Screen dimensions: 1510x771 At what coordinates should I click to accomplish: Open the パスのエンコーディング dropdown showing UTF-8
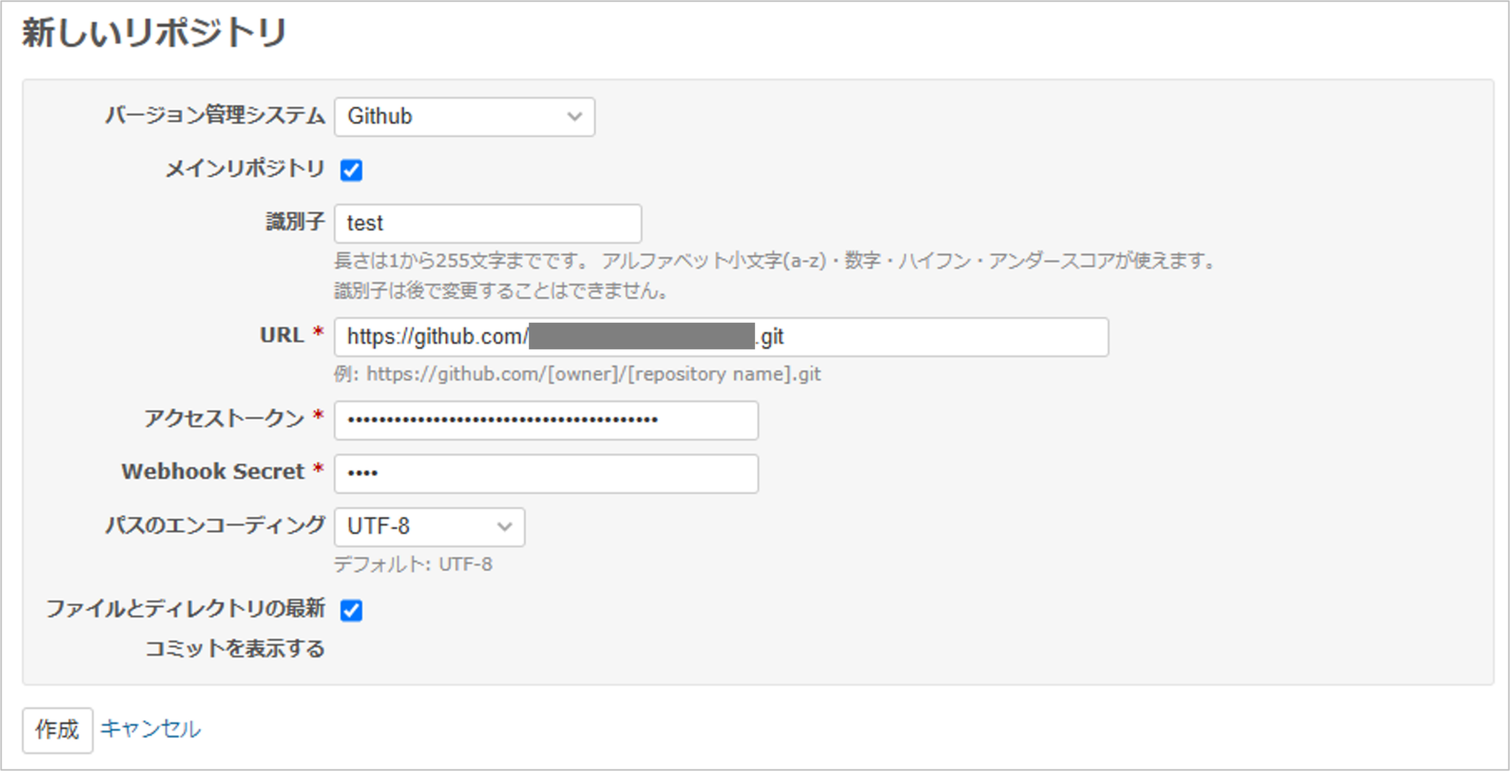pos(429,526)
